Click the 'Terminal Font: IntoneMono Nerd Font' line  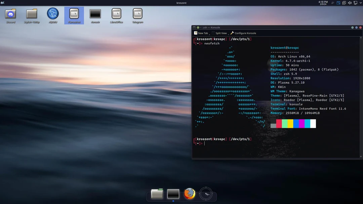pyautogui.click(x=308, y=109)
